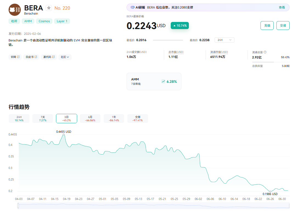This screenshot has width=297, height=217.
Task: Open the 官网 external link
Action: coord(15,57)
